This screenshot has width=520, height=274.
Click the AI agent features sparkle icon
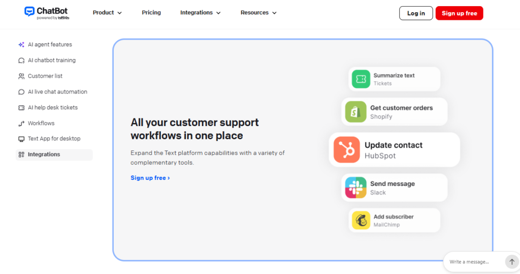(21, 45)
